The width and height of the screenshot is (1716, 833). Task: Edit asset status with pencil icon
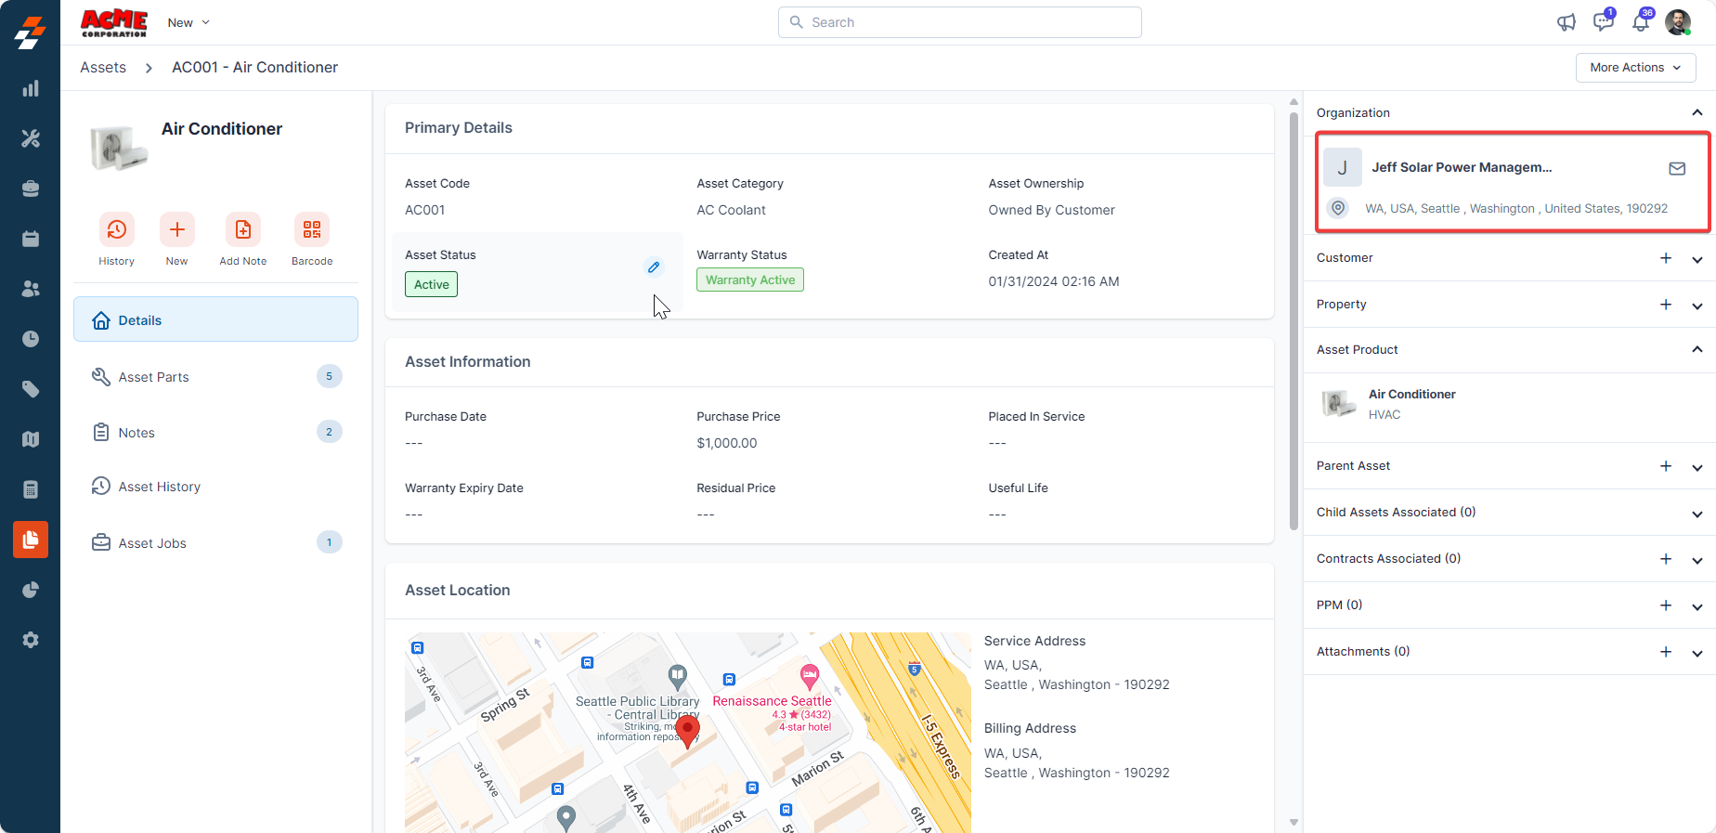(x=654, y=267)
